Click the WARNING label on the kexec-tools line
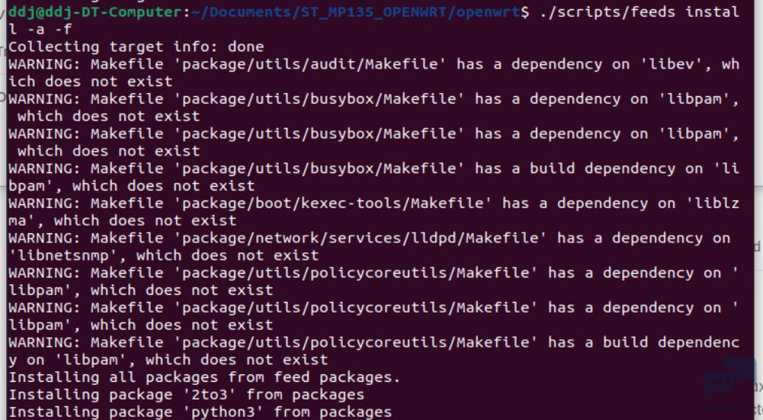Screen dimensions: 763x420 click(x=44, y=203)
